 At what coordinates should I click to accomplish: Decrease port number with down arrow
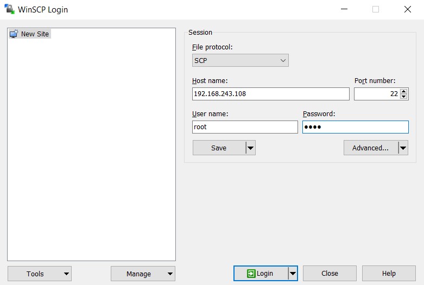[403, 97]
